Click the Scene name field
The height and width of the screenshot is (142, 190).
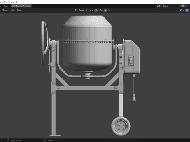170,6
